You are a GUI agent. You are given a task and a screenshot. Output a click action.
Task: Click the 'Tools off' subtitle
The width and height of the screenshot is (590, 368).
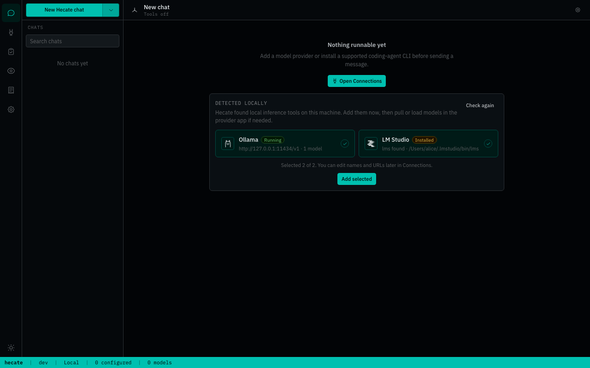156,14
